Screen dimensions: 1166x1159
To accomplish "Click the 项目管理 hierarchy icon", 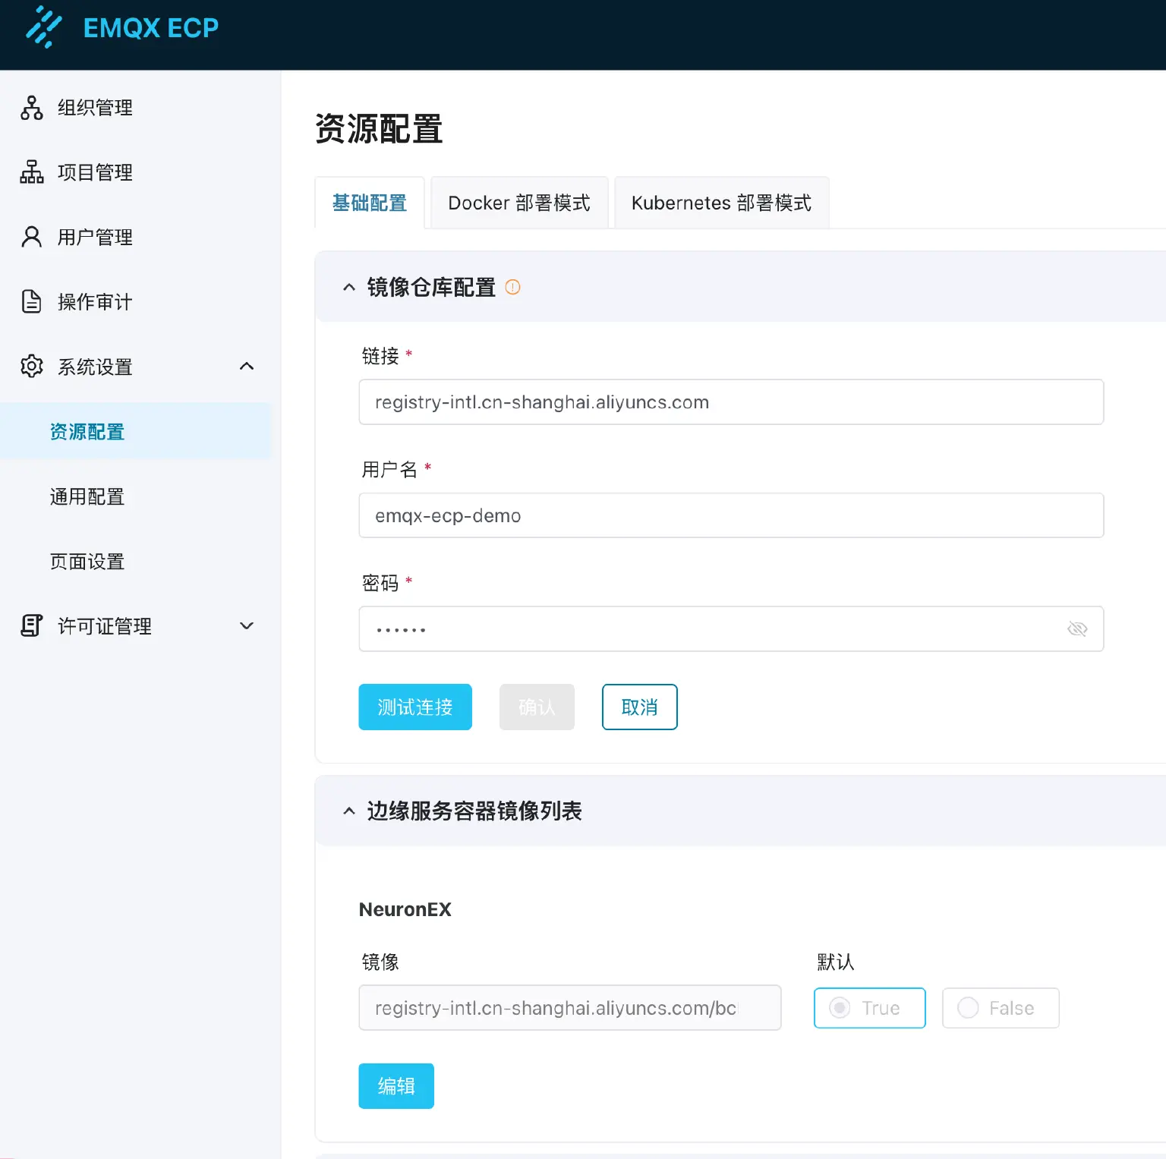I will tap(32, 172).
